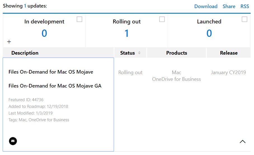Viewport: 254px width, 155px height.
Task: Open the RSS feed link
Action: point(244,6)
